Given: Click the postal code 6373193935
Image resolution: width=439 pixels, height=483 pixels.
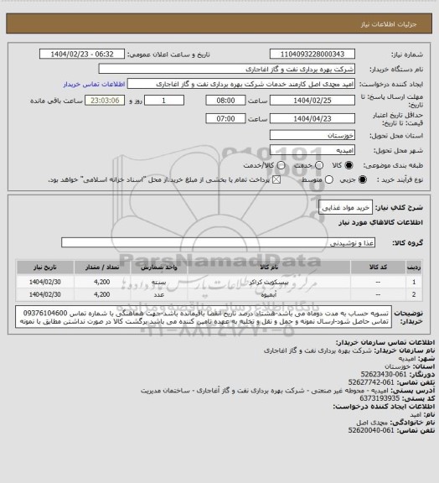Looking at the screenshot, I should point(380,398).
